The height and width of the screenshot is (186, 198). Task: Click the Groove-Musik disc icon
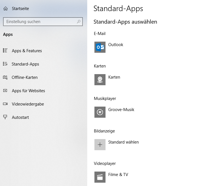tap(100, 112)
